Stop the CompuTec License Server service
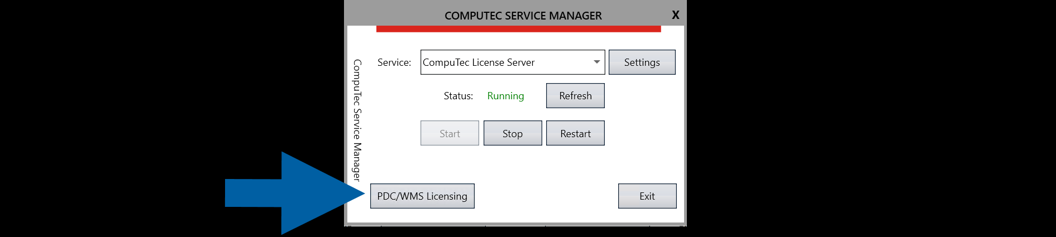1056x237 pixels. tap(513, 133)
